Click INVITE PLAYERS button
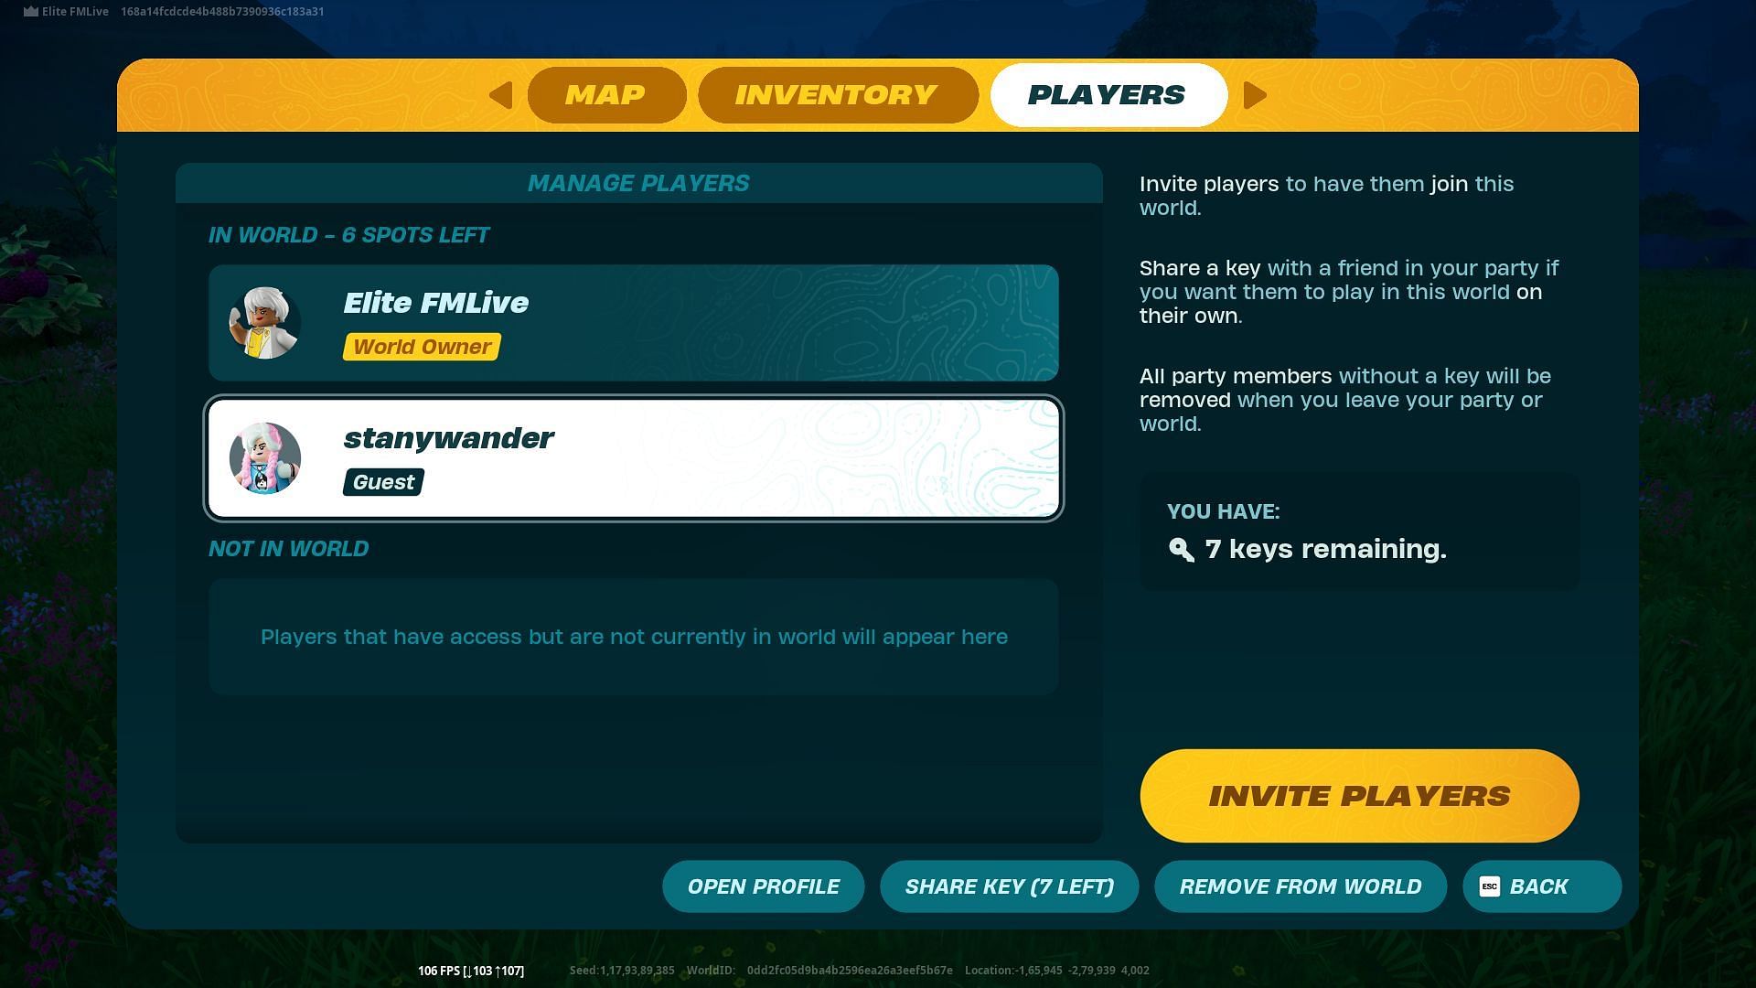1756x988 pixels. 1359,795
